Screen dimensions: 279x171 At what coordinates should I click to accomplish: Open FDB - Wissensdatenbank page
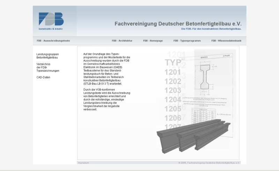(x=226, y=41)
